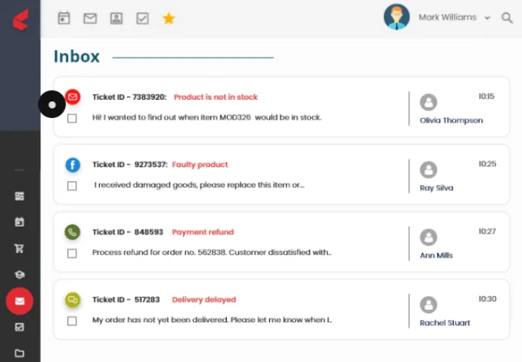The image size is (522, 362).
Task: Click message preview 'Process refund for order no. 562838'
Action: [x=212, y=253]
